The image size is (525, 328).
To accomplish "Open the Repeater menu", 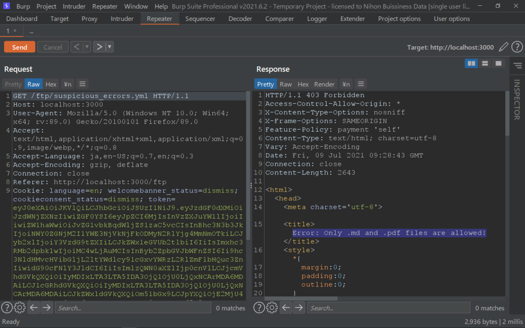I will pyautogui.click(x=105, y=7).
